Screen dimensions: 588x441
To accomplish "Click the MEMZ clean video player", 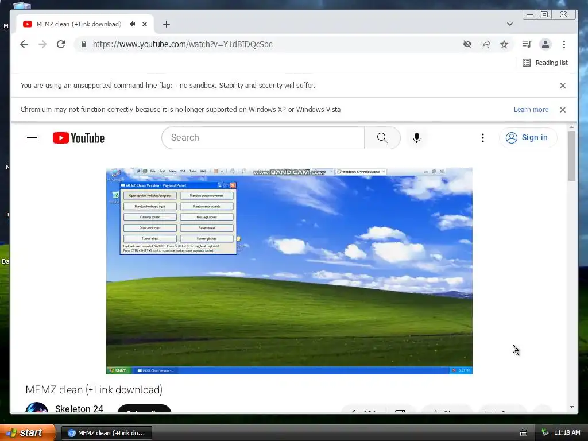I will click(289, 271).
